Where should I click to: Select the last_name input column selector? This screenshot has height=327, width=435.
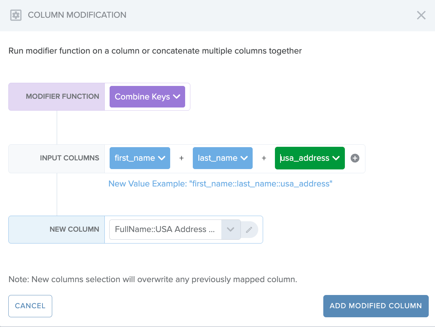click(x=222, y=158)
